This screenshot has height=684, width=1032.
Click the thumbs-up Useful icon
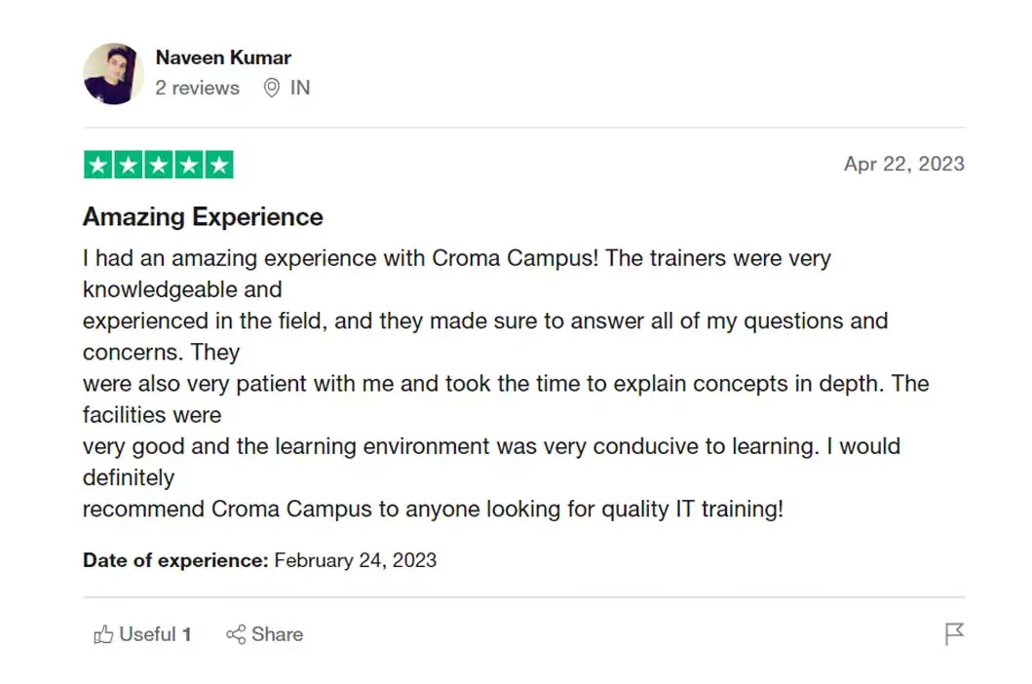103,635
